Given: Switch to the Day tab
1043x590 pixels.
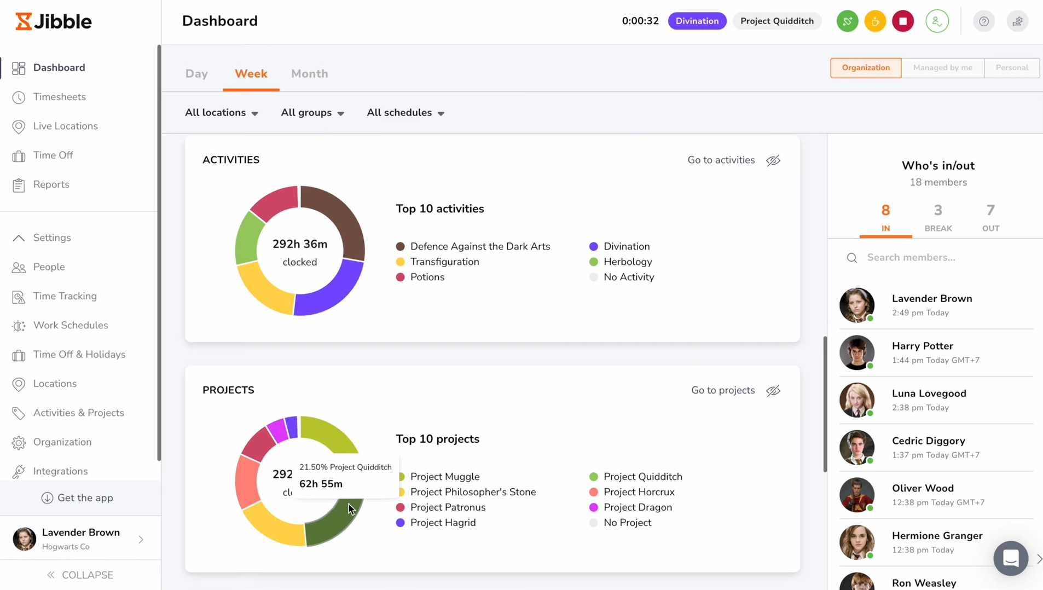Looking at the screenshot, I should (196, 74).
